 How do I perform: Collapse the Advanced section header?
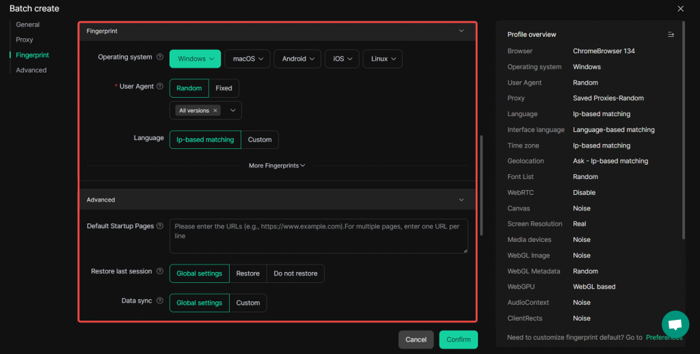(461, 200)
